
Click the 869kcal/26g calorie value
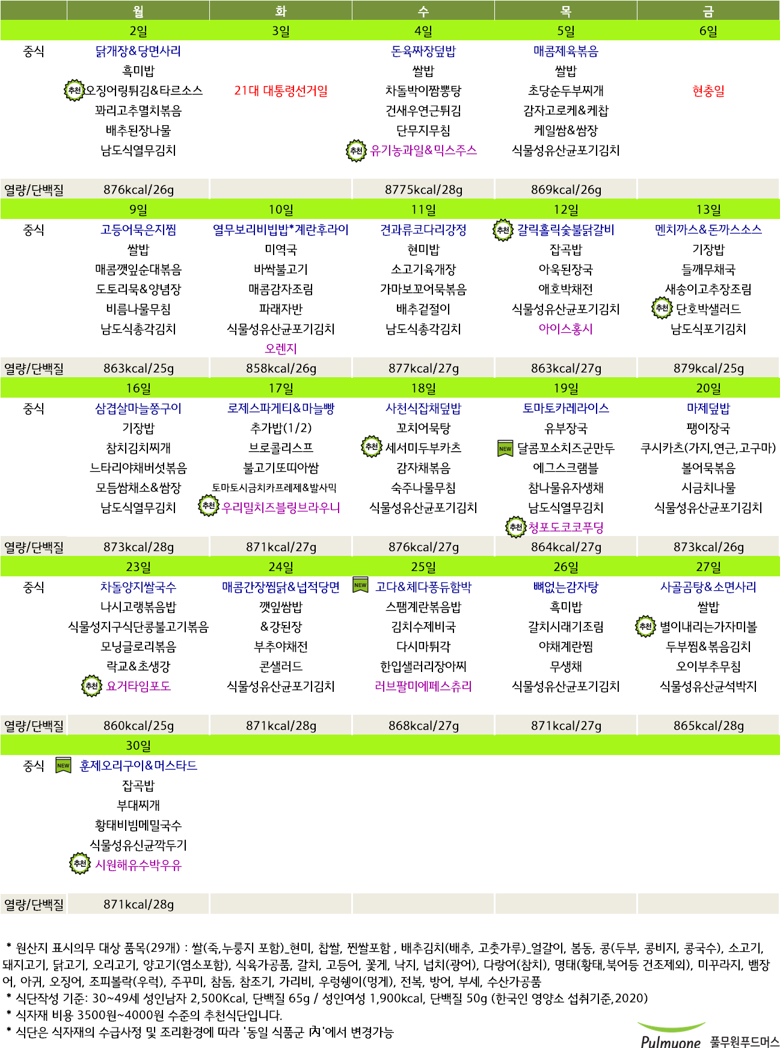(566, 190)
